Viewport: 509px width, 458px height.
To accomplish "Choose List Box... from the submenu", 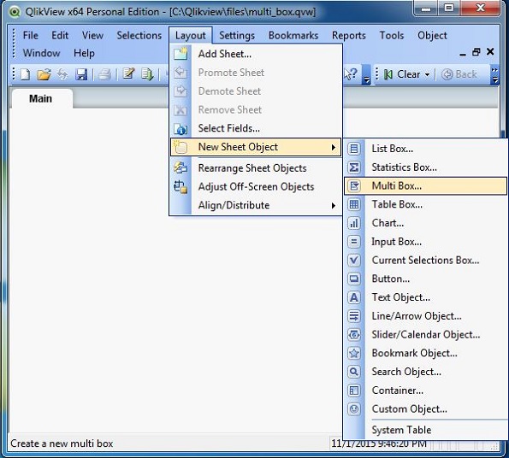I will click(x=425, y=149).
